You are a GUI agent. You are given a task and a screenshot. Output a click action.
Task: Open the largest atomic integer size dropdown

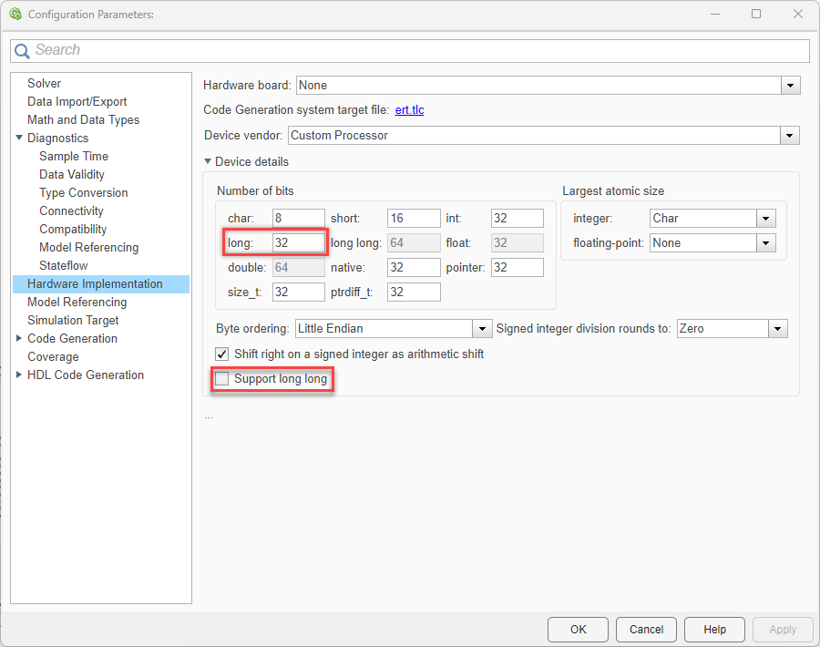coord(765,219)
